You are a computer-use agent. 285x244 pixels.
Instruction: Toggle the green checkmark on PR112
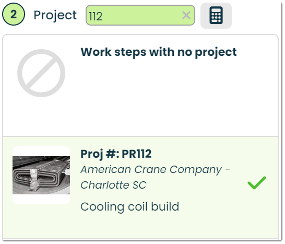pos(257,183)
